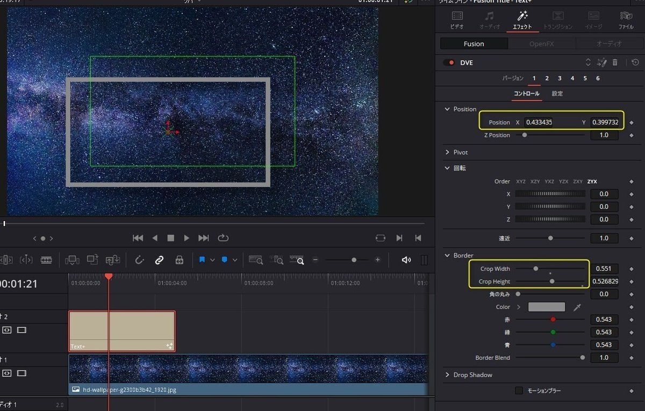645x411 pixels.
Task: Go to the first frame
Action: [138, 238]
